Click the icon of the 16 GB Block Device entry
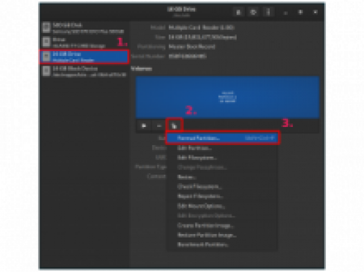Screen dimensions: 364x272 click(46, 71)
